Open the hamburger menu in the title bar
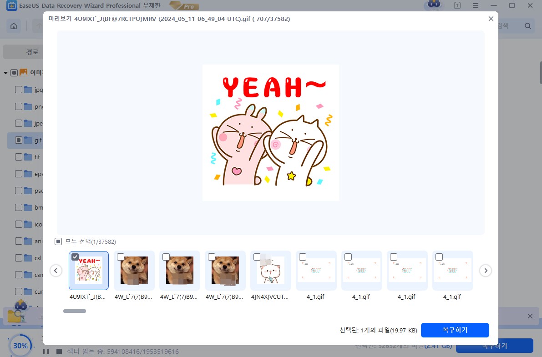Viewport: 542px width, 357px height. coord(476,5)
